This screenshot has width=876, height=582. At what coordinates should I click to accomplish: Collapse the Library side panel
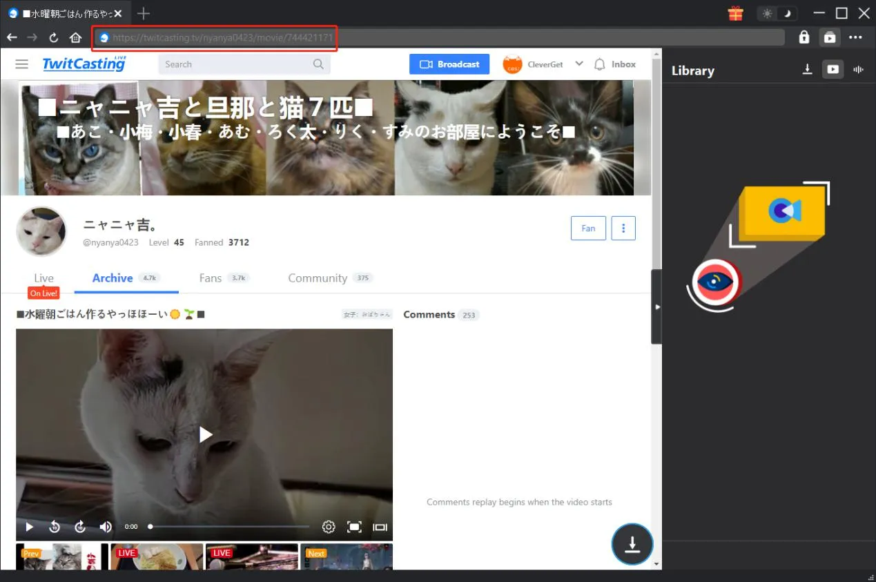click(656, 307)
